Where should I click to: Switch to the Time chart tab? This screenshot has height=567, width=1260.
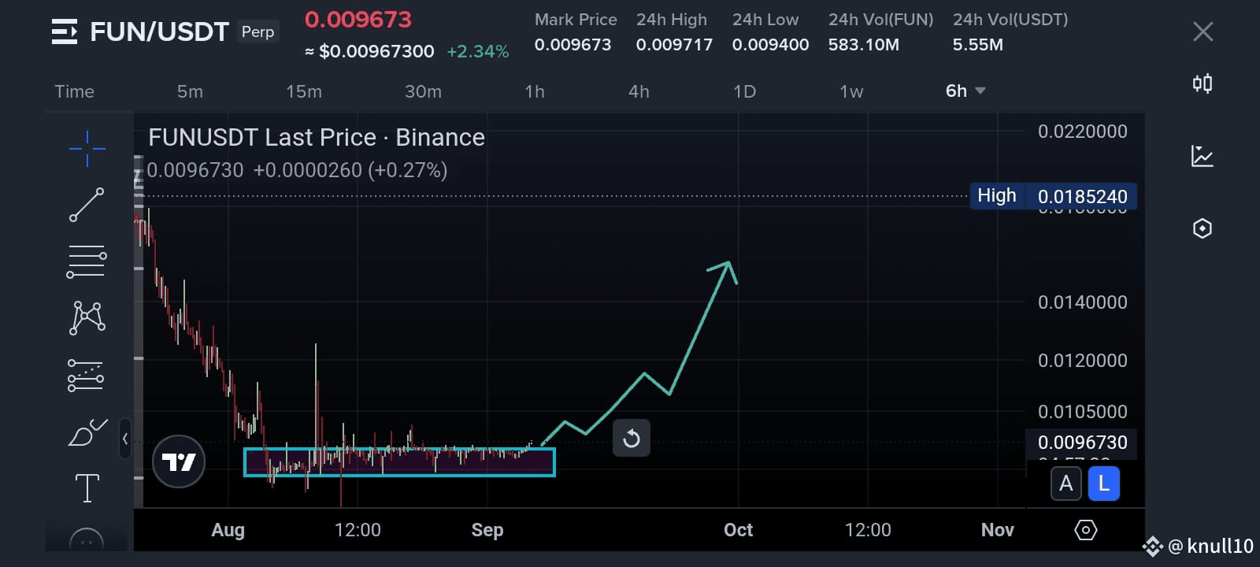74,91
